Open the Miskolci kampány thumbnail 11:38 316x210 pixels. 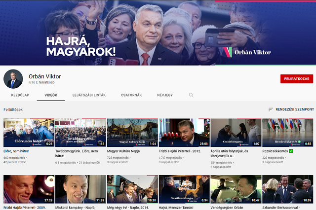tap(80, 189)
